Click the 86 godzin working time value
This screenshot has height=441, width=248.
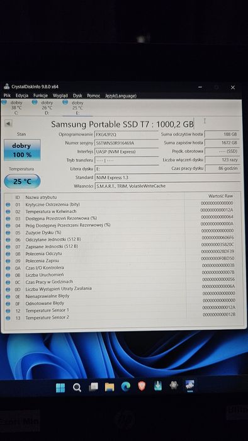[x=222, y=168]
